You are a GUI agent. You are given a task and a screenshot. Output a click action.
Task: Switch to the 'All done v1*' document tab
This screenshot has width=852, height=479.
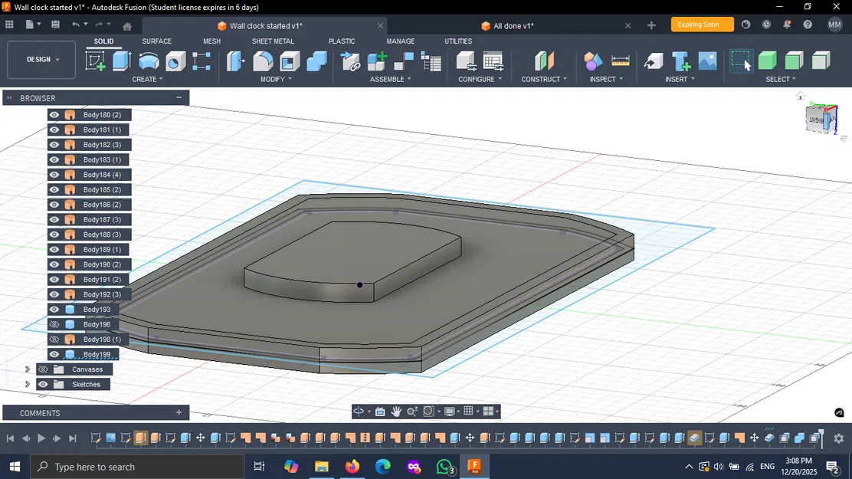(513, 26)
